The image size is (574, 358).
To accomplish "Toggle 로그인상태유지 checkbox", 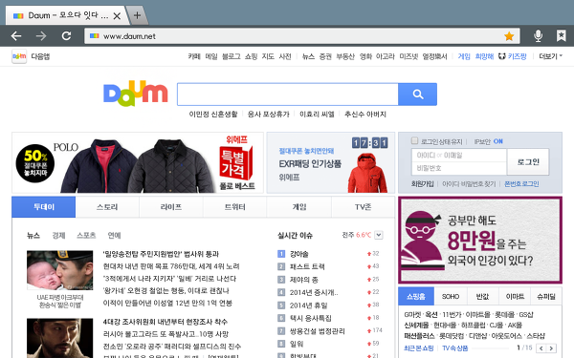I will [414, 140].
